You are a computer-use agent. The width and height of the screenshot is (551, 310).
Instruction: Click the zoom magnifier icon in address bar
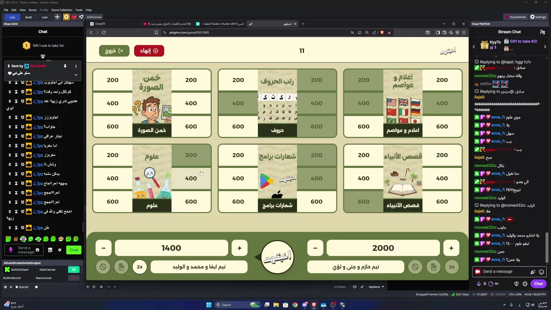367,32
